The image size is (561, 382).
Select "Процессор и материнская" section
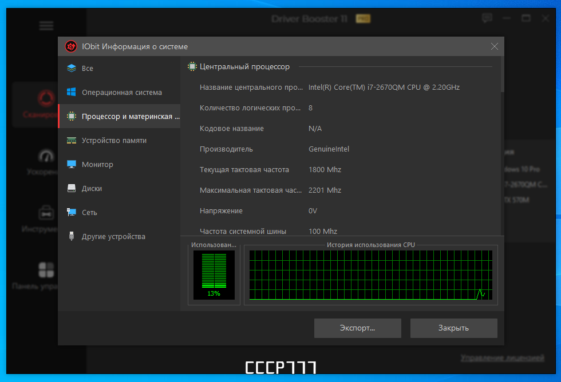119,116
